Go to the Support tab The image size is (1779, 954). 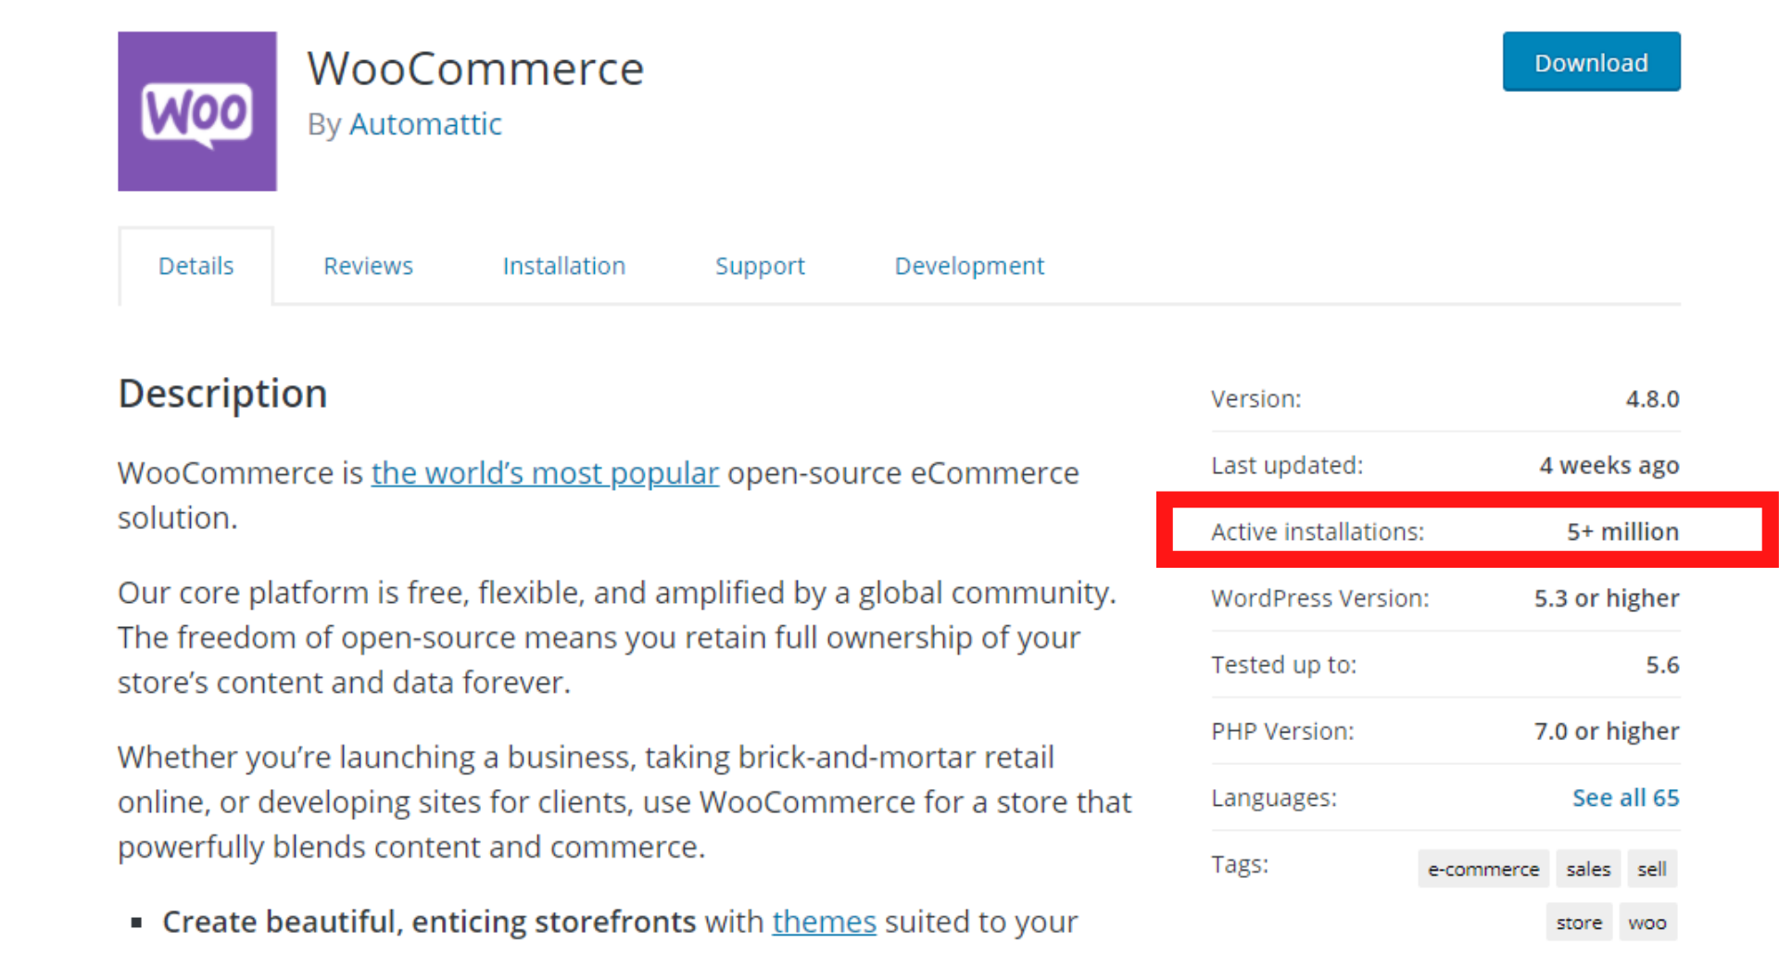760,266
